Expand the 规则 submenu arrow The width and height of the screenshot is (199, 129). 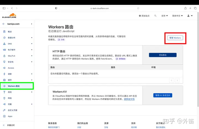click(32, 92)
